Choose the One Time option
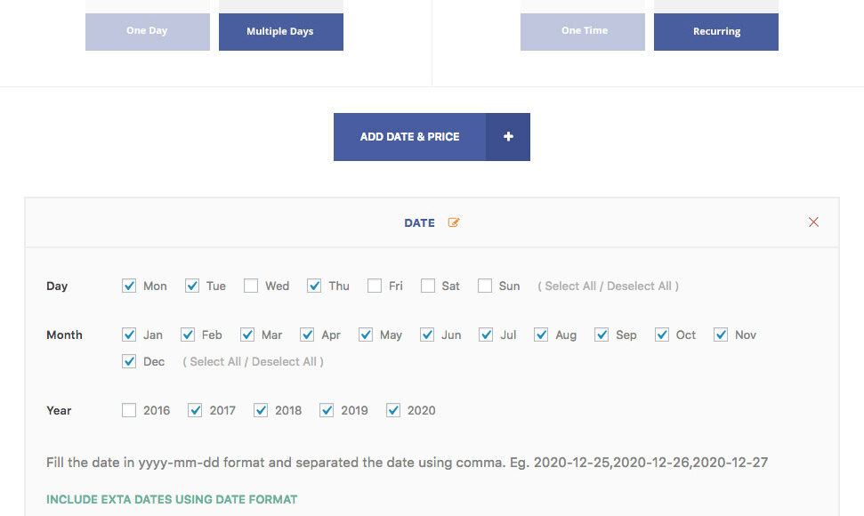 coord(583,31)
